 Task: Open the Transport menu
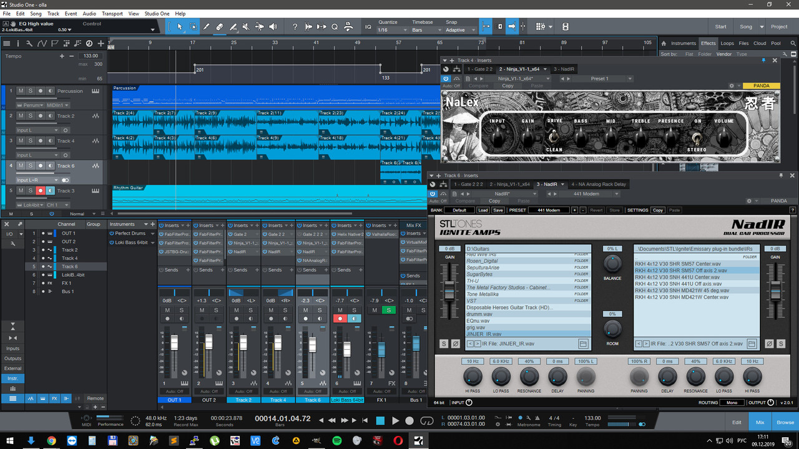point(112,13)
